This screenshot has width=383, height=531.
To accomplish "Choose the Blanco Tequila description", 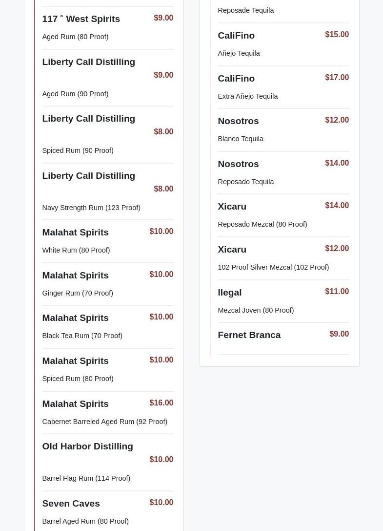I will [240, 139].
